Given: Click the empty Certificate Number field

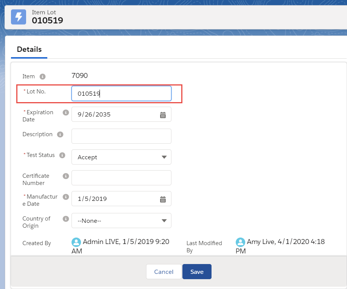Looking at the screenshot, I should pyautogui.click(x=121, y=178).
